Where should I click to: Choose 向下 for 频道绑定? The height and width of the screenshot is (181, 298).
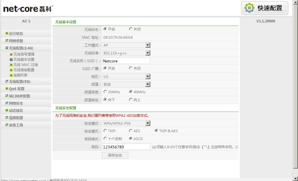click(105, 99)
